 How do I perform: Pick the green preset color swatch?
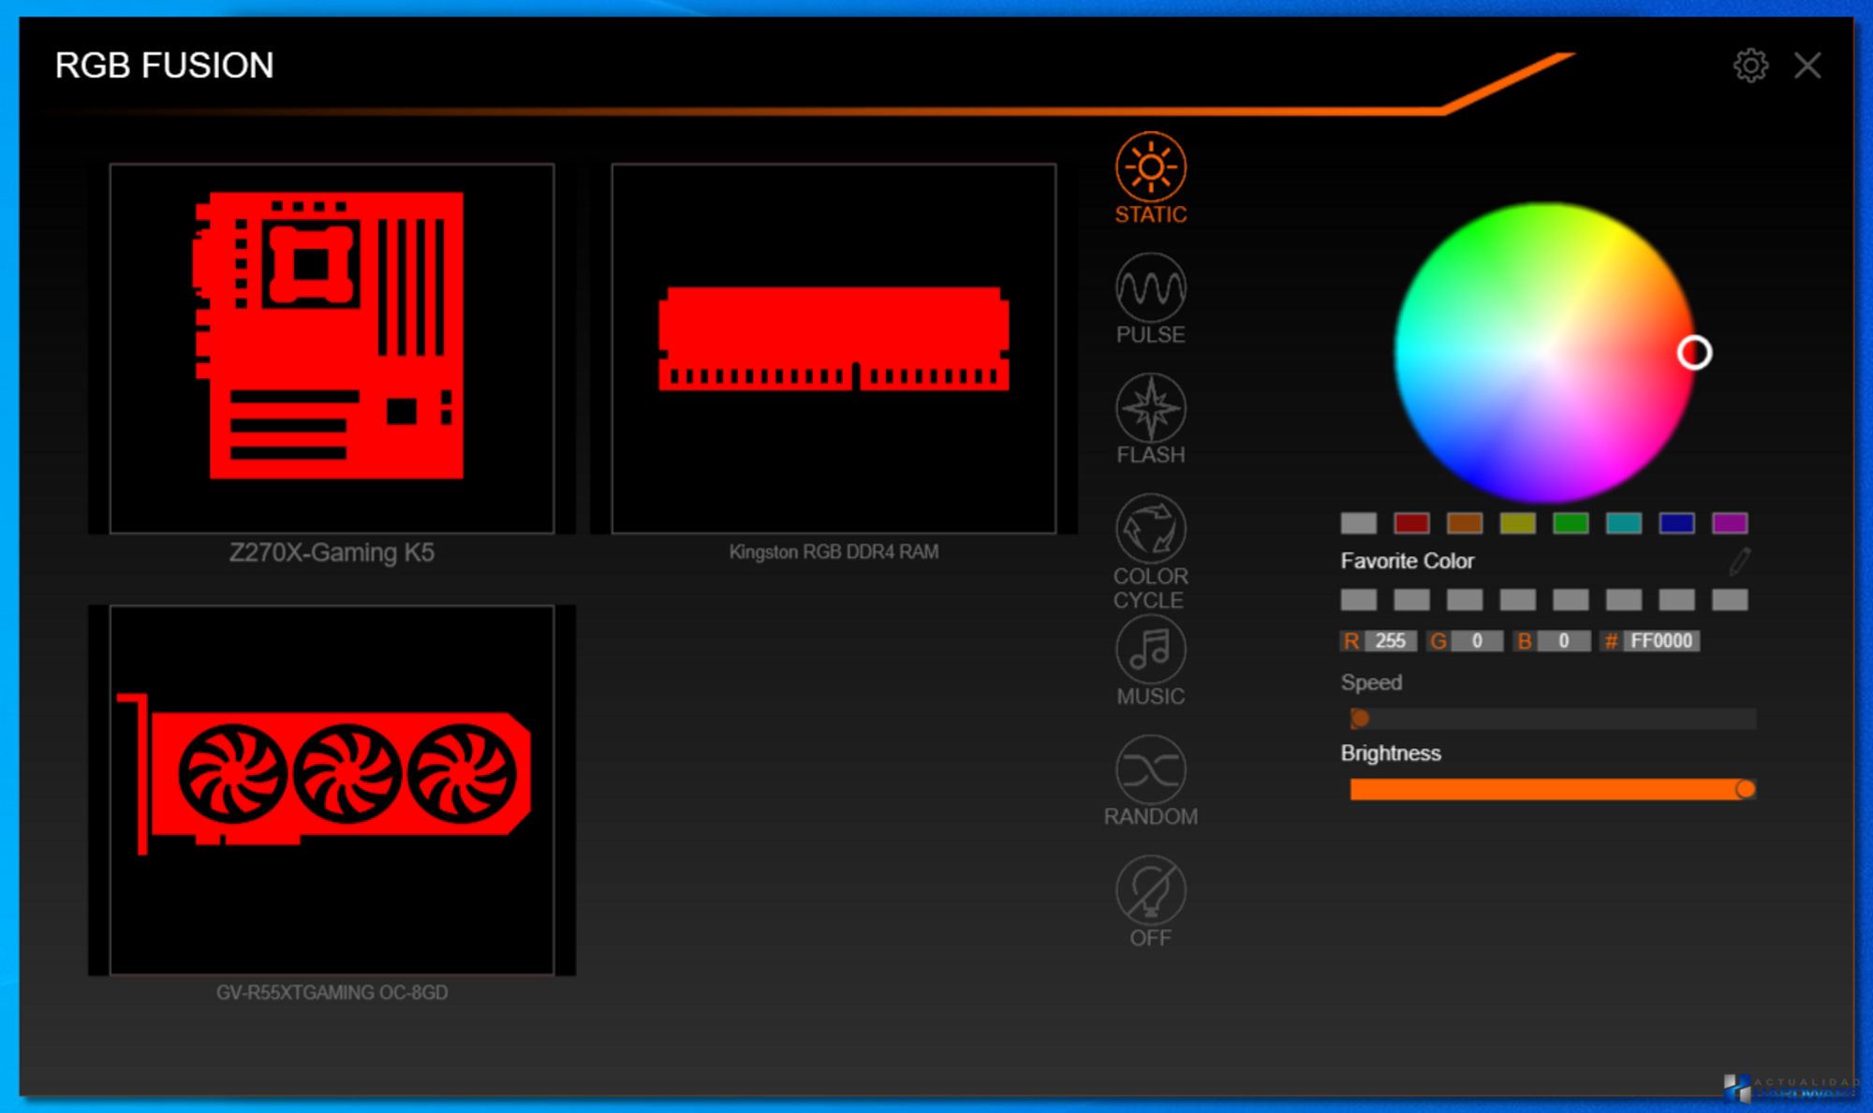click(1571, 523)
